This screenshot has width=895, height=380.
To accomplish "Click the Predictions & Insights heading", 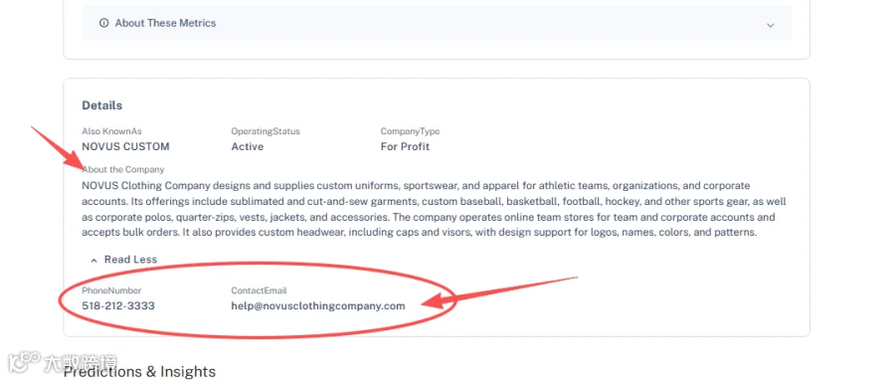I will 139,372.
